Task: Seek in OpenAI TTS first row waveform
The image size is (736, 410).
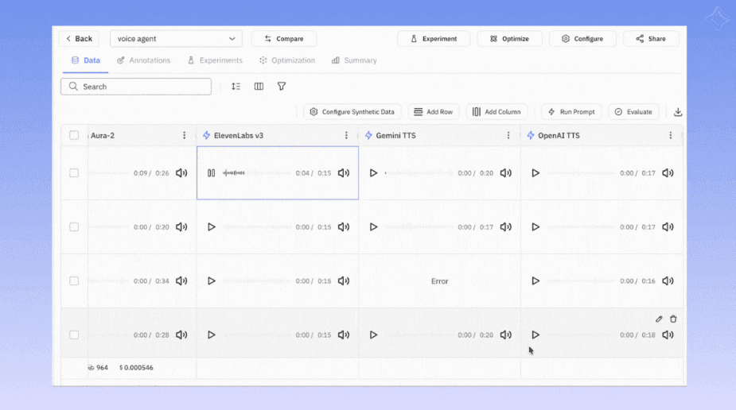Action: coord(581,173)
